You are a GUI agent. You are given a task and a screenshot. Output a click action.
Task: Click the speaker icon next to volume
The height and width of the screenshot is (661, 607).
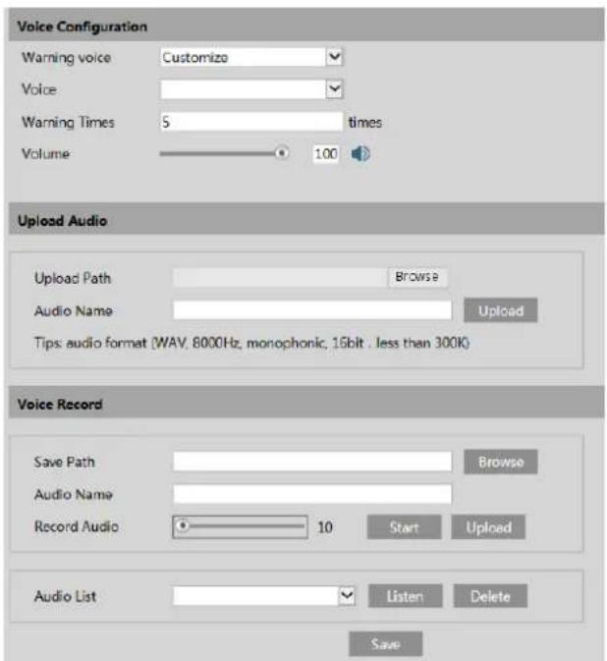tap(360, 154)
